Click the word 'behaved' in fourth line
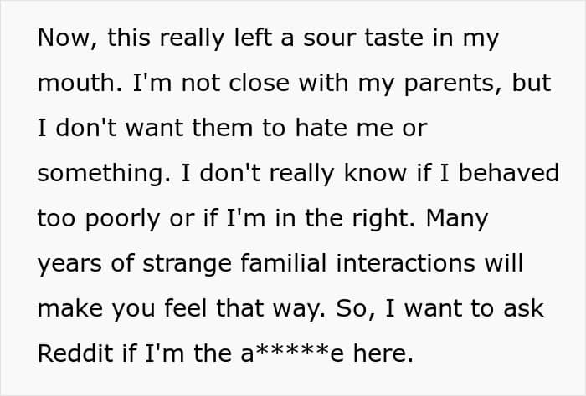 tap(509, 173)
